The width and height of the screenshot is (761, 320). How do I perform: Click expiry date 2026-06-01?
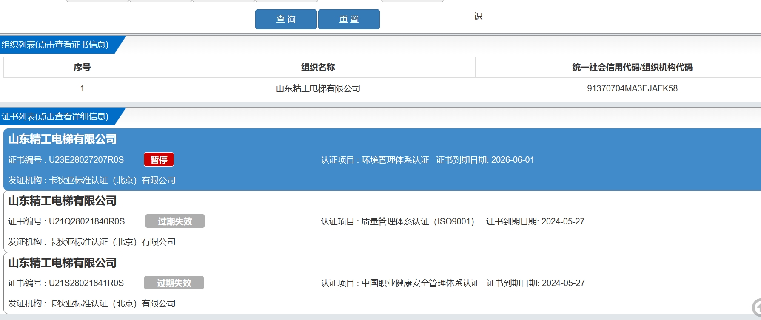click(x=513, y=160)
